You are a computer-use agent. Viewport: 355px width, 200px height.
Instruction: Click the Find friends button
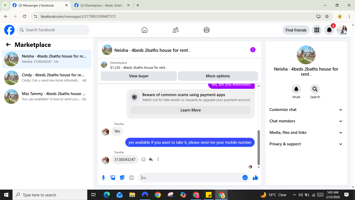point(296,30)
